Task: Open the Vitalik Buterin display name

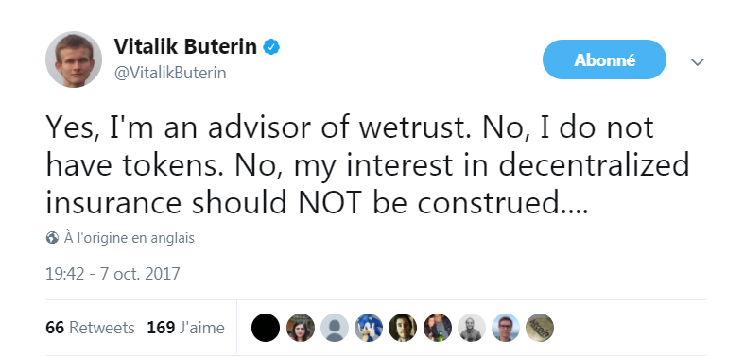Action: coord(185,47)
